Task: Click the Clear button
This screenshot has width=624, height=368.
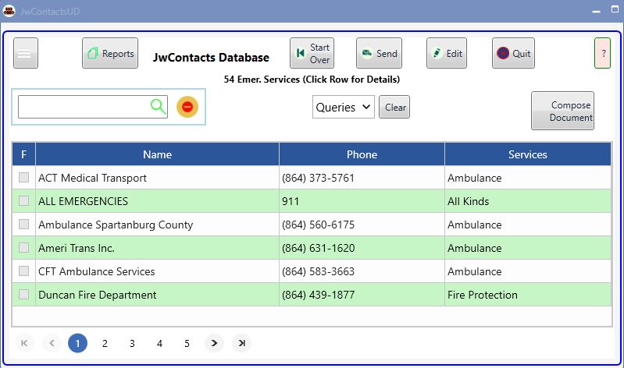Action: pos(394,107)
